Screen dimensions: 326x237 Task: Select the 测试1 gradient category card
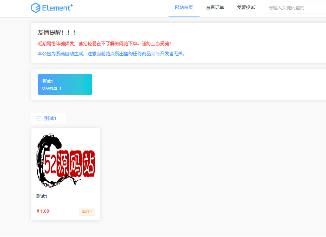coord(65,85)
